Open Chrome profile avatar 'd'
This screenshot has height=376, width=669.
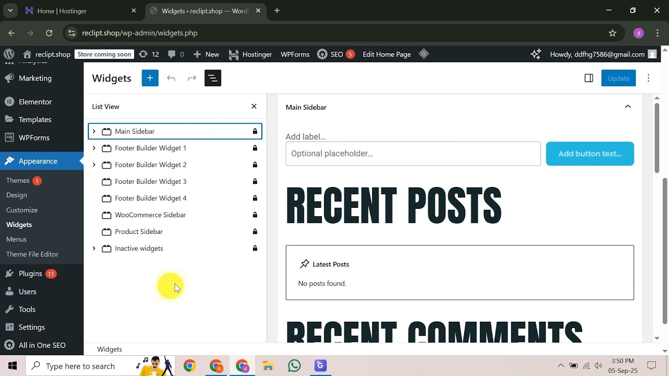639,33
